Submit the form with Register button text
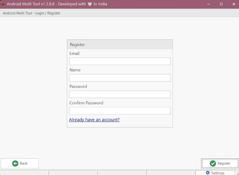The height and width of the screenshot is (175, 239). (x=224, y=163)
